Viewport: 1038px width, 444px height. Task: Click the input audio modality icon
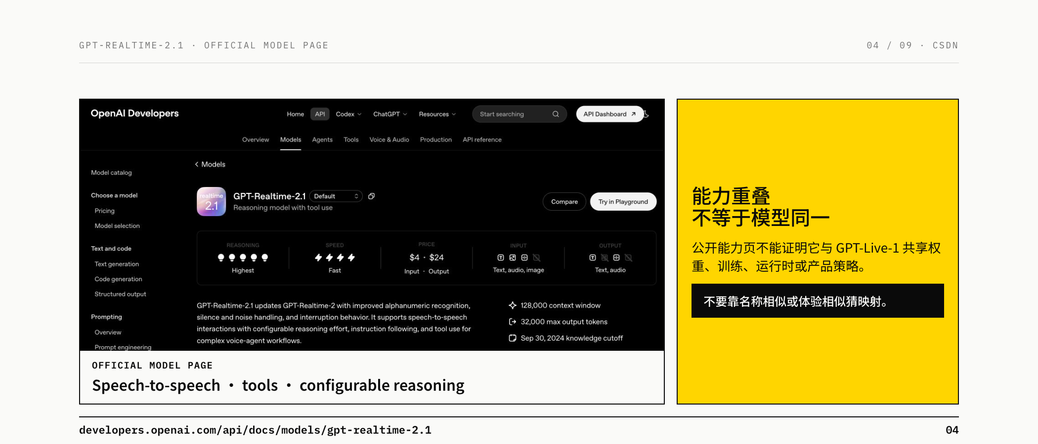coord(524,258)
